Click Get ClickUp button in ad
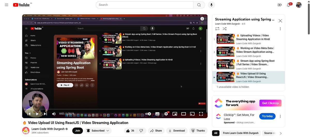Image resolution: width=310 pixels, height=137 pixels. 270,103
